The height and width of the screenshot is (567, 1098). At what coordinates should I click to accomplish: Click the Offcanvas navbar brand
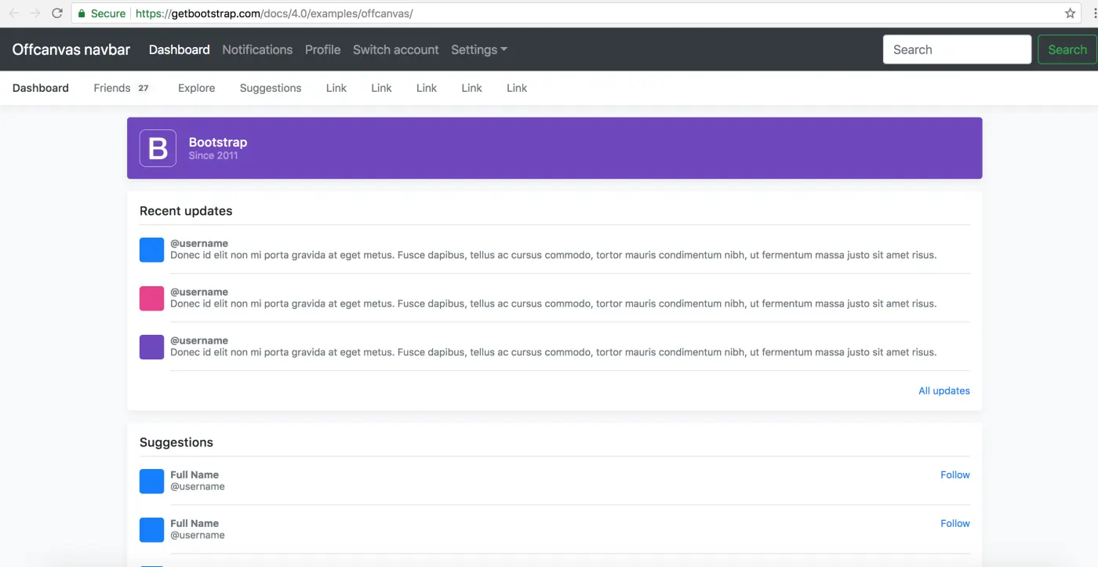coord(71,49)
